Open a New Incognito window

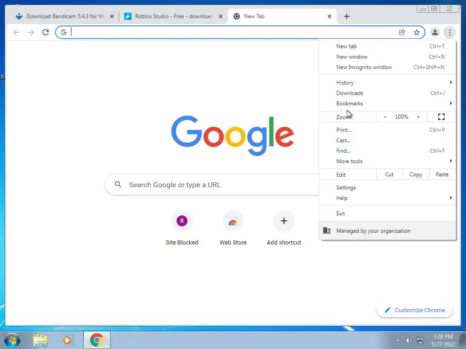click(x=388, y=67)
